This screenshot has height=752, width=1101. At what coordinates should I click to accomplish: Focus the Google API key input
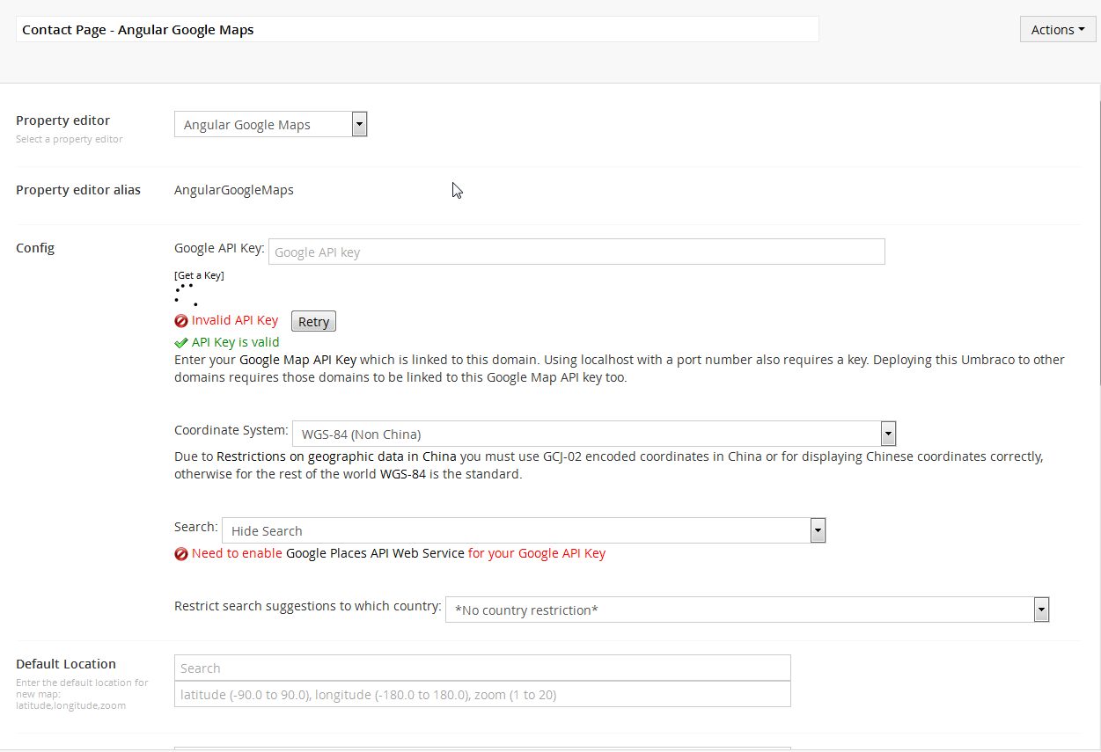pos(576,252)
